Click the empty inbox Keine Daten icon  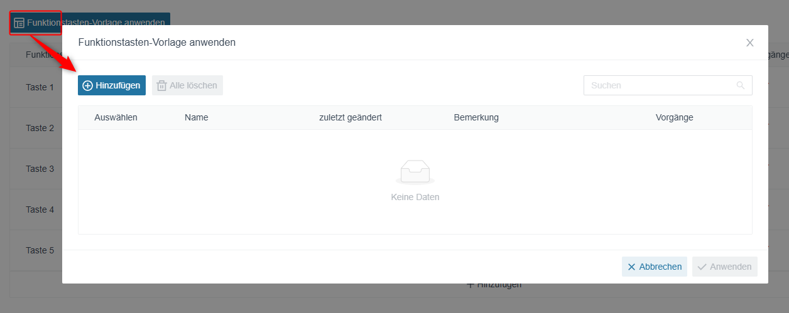tap(415, 172)
